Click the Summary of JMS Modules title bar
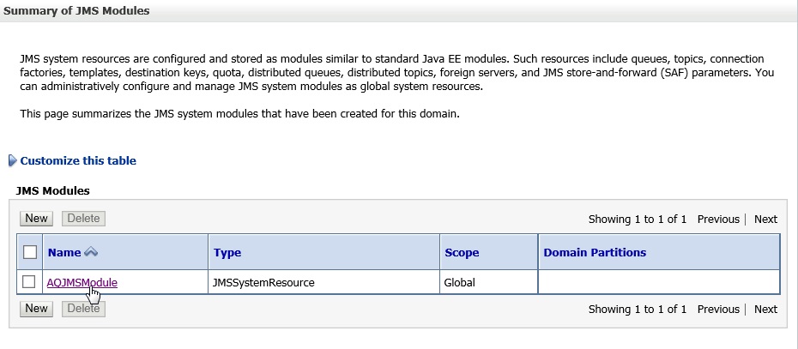Image resolution: width=798 pixels, height=349 pixels. 399,10
